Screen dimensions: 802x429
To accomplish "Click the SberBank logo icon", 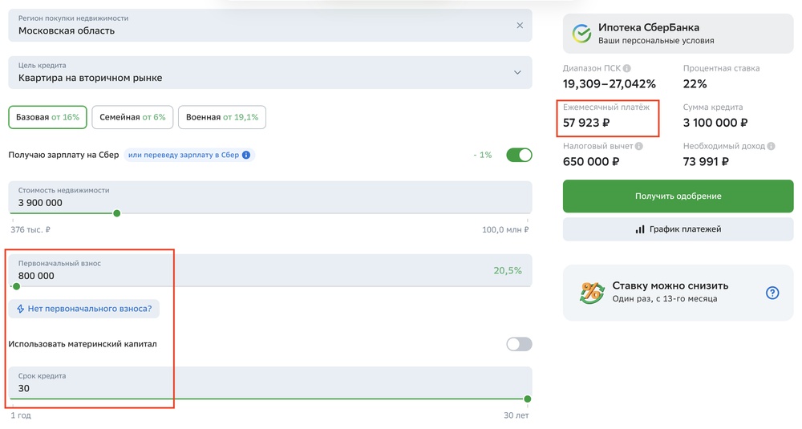I will (581, 34).
